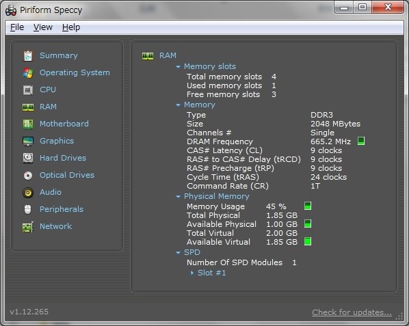Image resolution: width=409 pixels, height=326 pixels.
Task: Click the 24 clocks Cycle Time value
Action: 329,177
